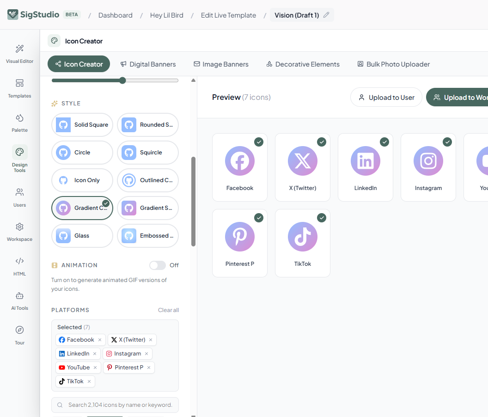
Task: Click the Pinterest gradient icon thumbnail
Action: [x=240, y=237]
